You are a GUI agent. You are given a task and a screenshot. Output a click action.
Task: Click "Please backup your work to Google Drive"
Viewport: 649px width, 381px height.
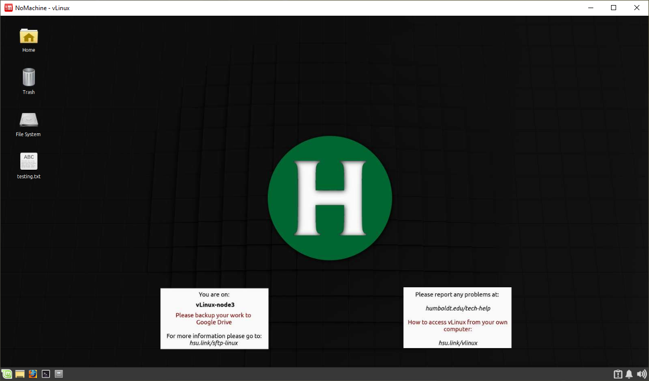pyautogui.click(x=213, y=319)
